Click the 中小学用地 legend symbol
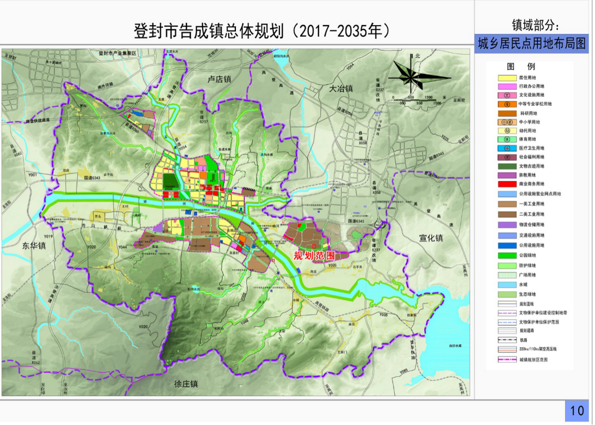 [507, 122]
